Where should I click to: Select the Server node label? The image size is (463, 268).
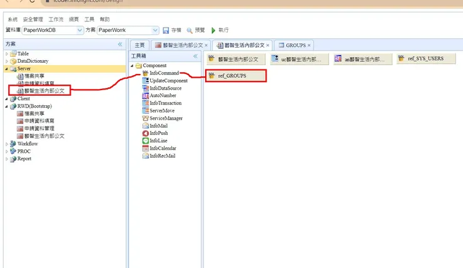24,68
